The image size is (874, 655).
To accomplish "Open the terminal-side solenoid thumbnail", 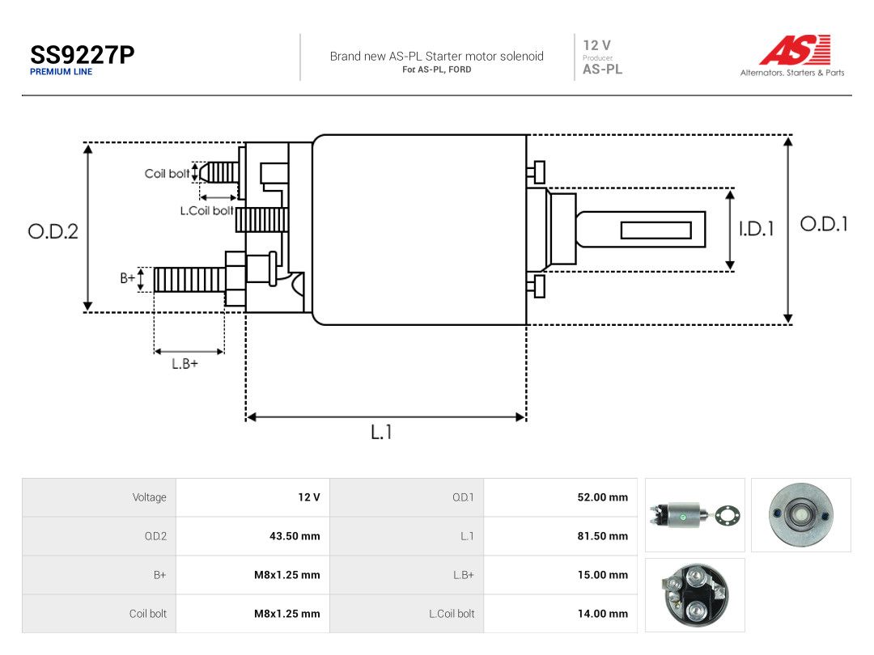I will (695, 595).
